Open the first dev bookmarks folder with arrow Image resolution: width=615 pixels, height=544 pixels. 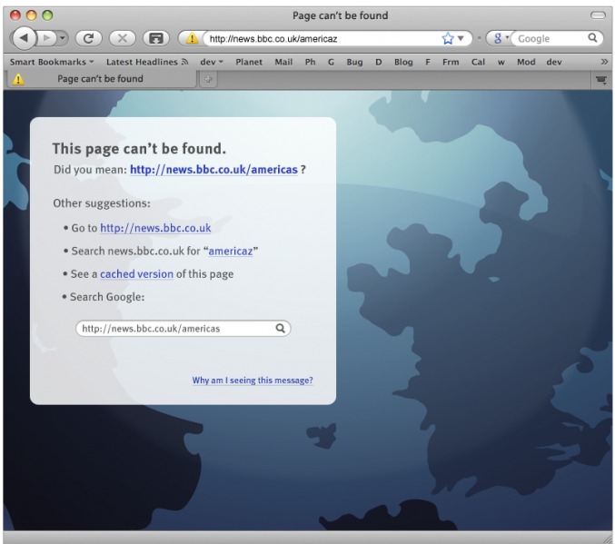coord(212,62)
